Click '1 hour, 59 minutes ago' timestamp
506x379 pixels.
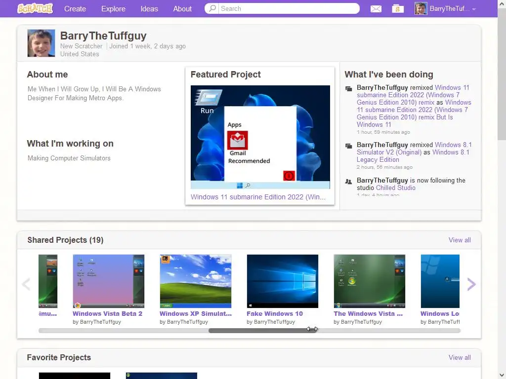383,132
